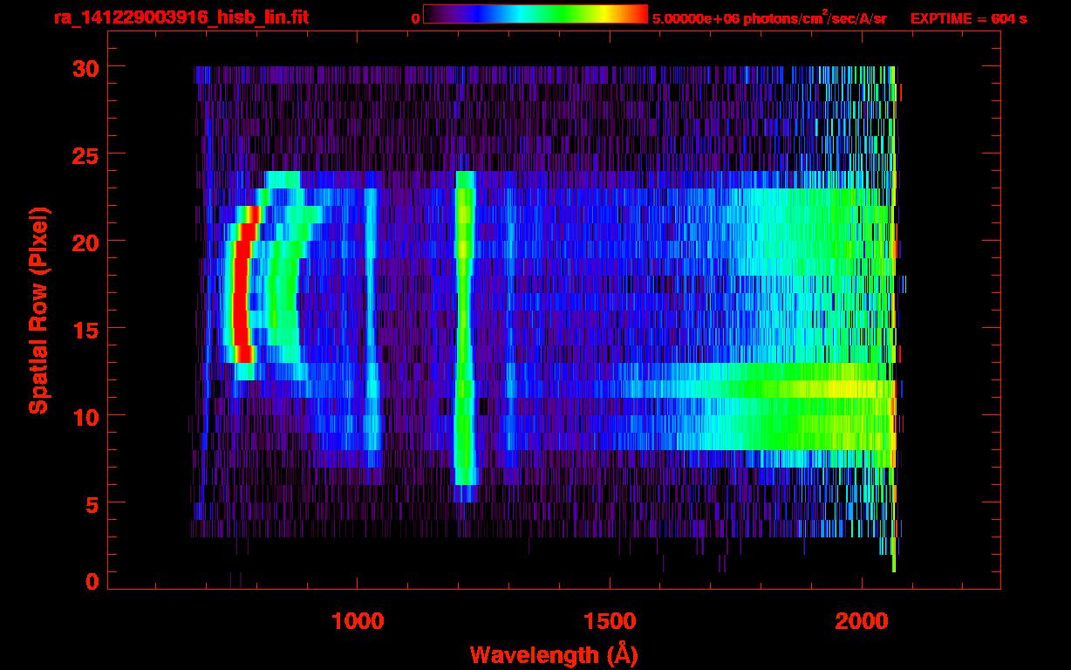Image resolution: width=1071 pixels, height=670 pixels.
Task: Click the 0 spatial row tick label
Action: [91, 582]
